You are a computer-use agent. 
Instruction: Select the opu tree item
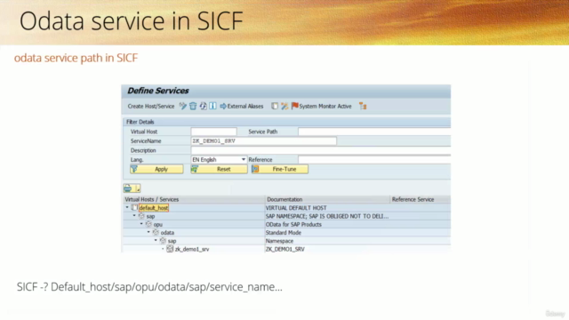point(158,225)
